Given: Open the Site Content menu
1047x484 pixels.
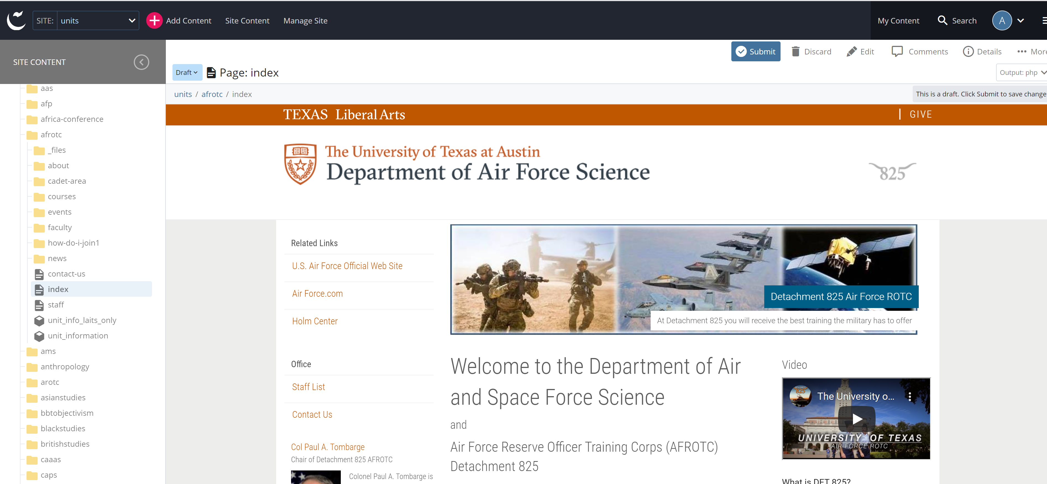Looking at the screenshot, I should [247, 20].
